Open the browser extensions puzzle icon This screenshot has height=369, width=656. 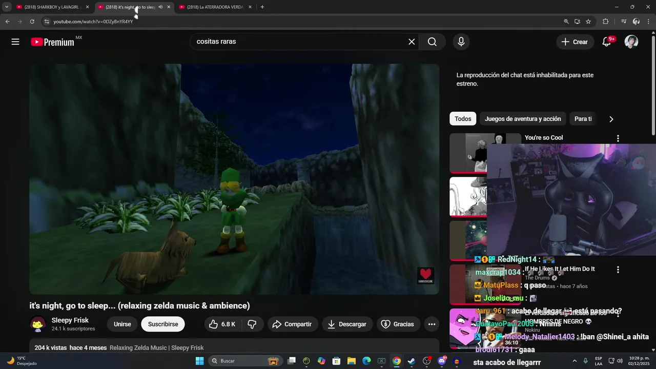(605, 22)
